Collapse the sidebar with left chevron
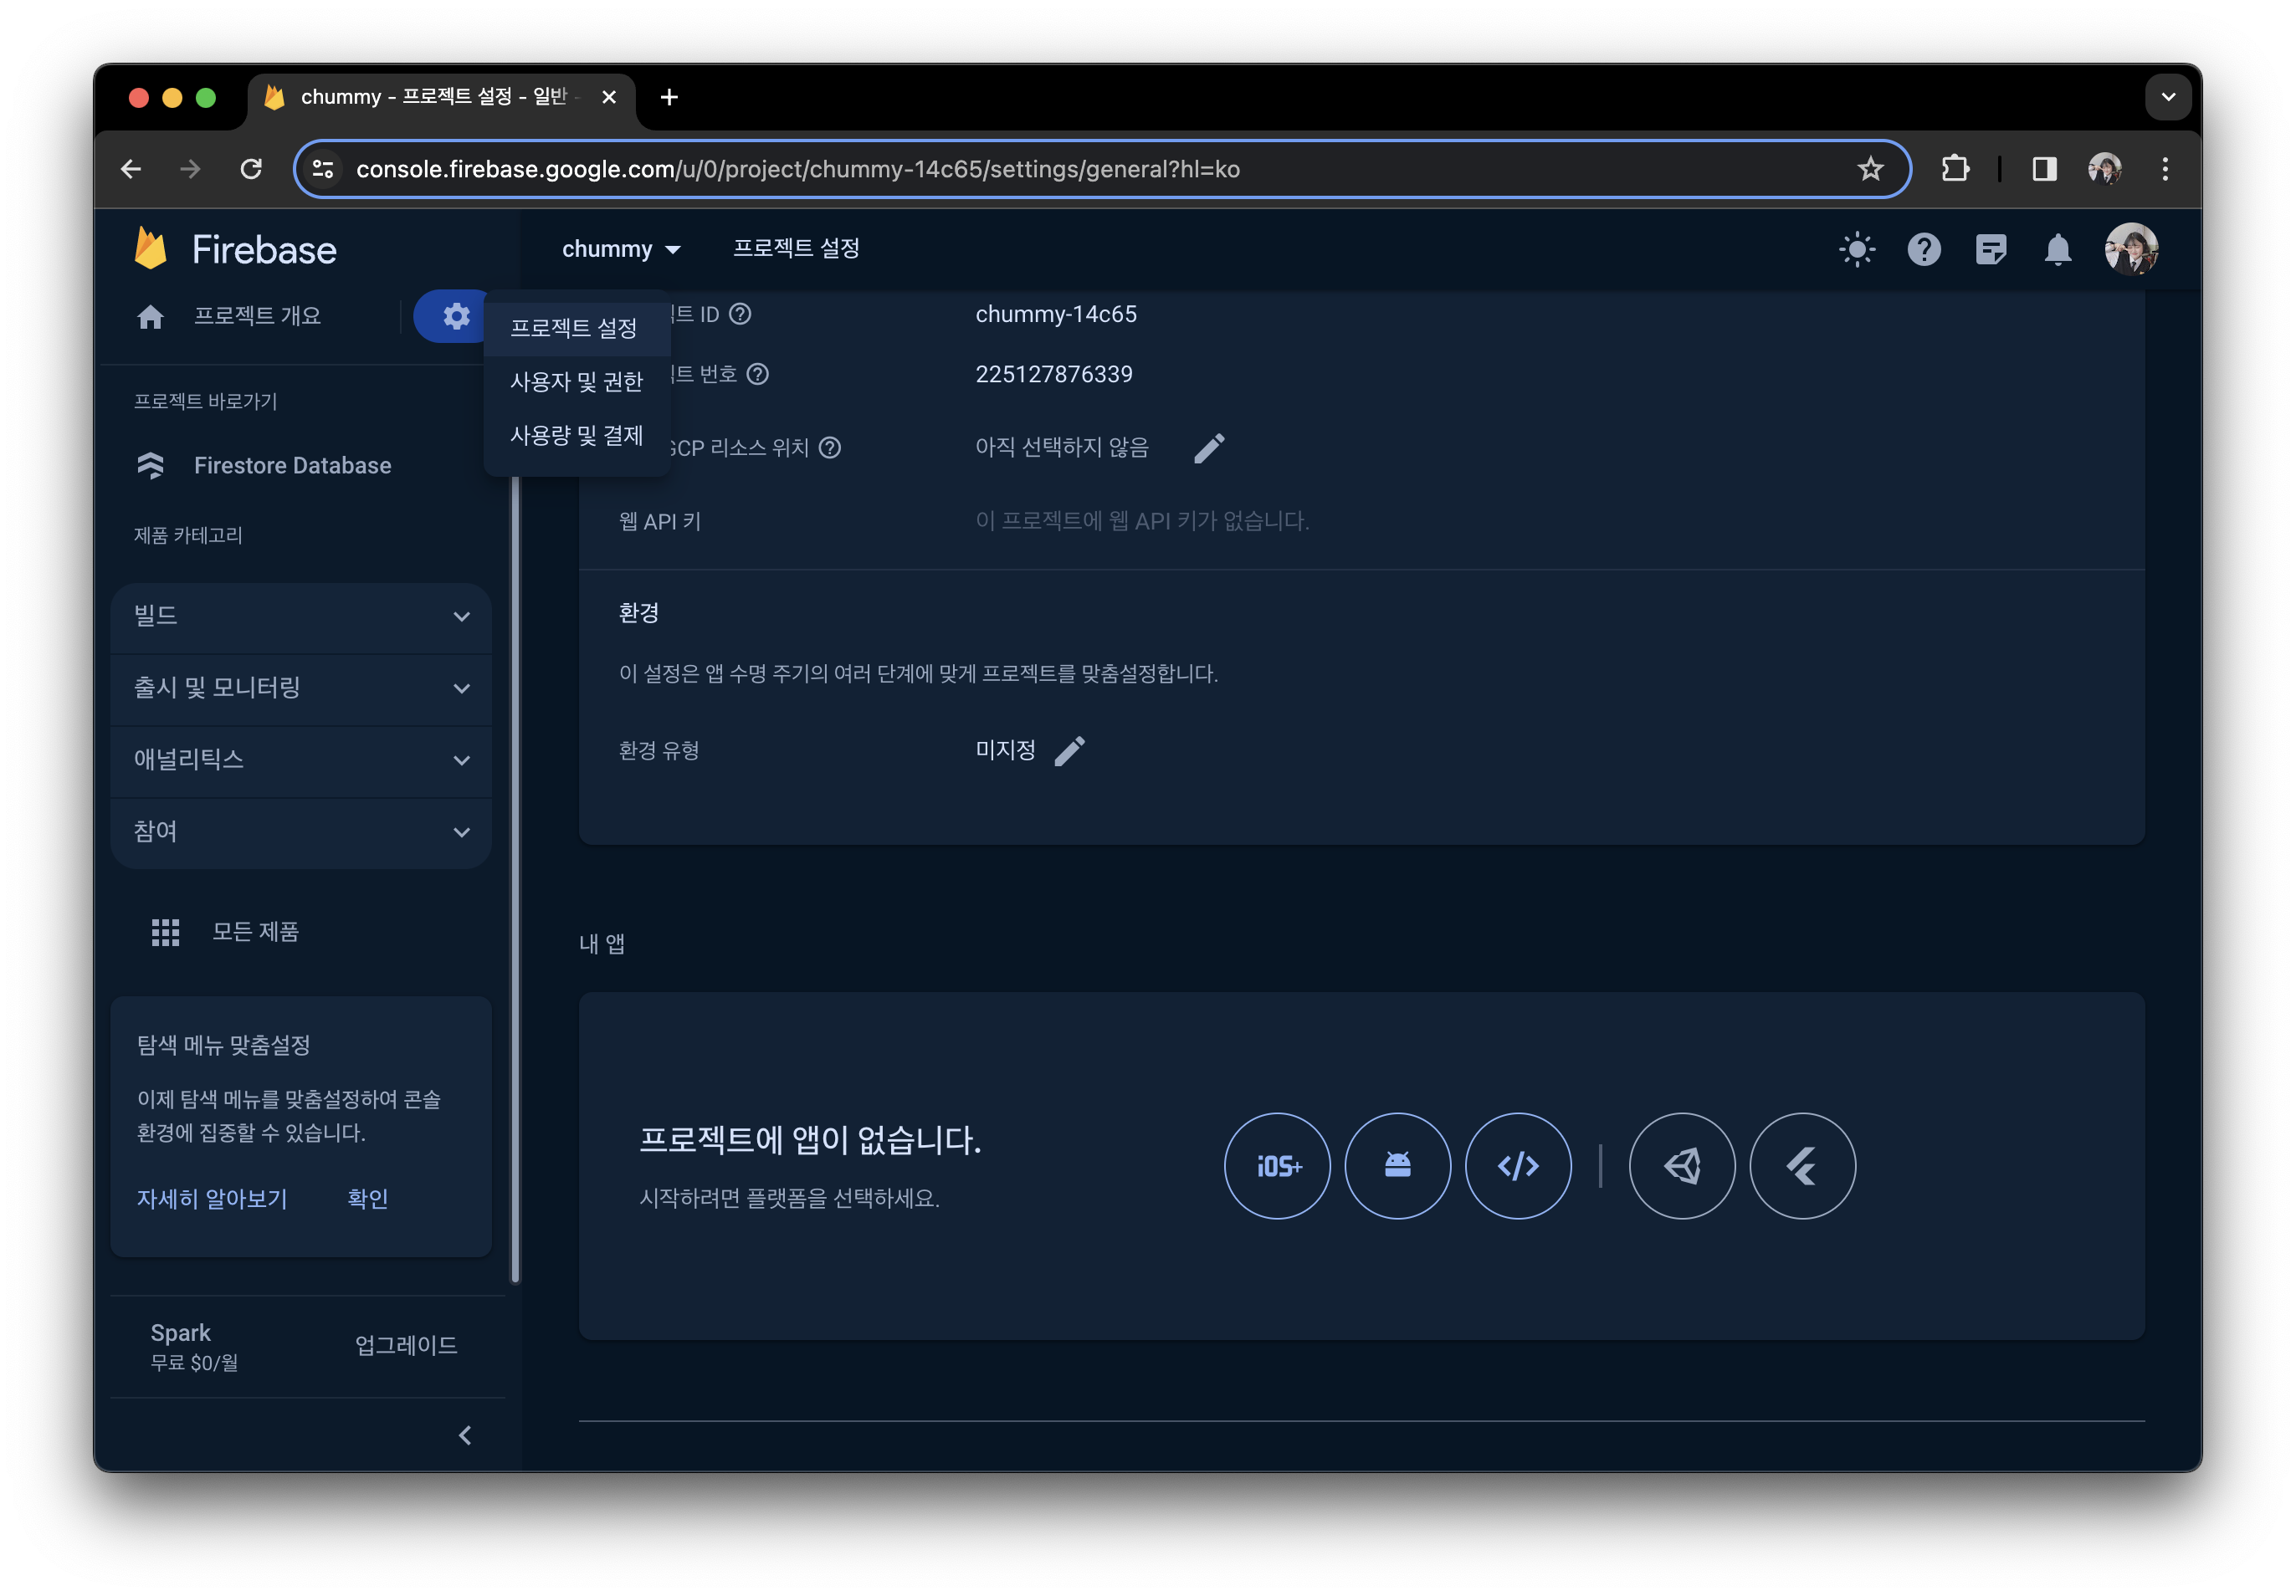The height and width of the screenshot is (1596, 2296). pos(465,1436)
